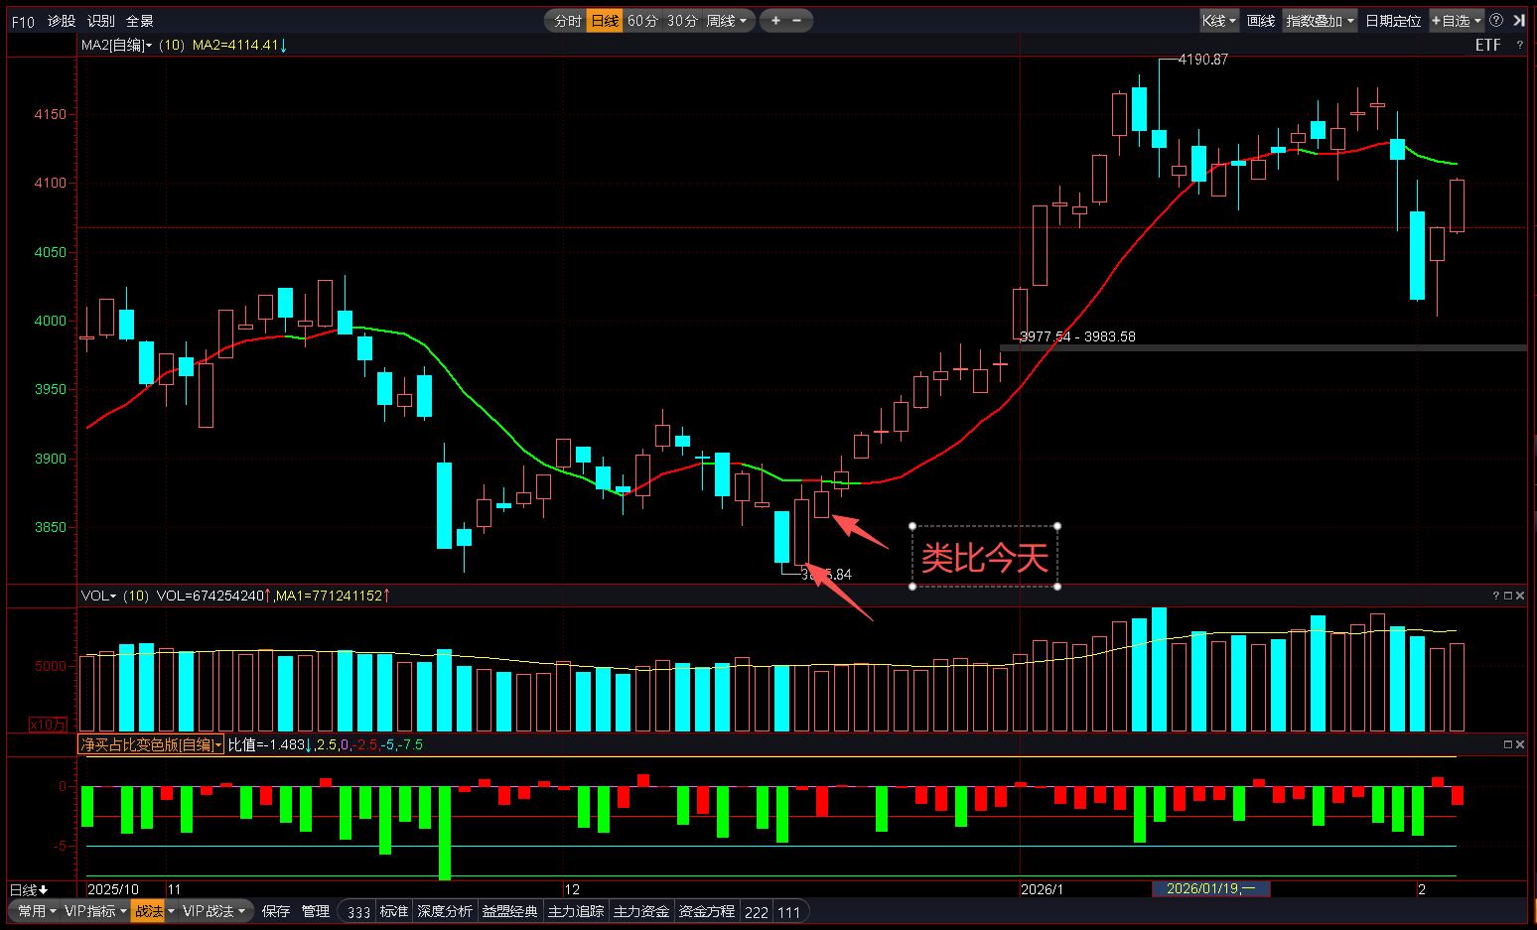Click the 2026/01/19 date marker
Viewport: 1537px width, 930px height.
(x=1210, y=889)
